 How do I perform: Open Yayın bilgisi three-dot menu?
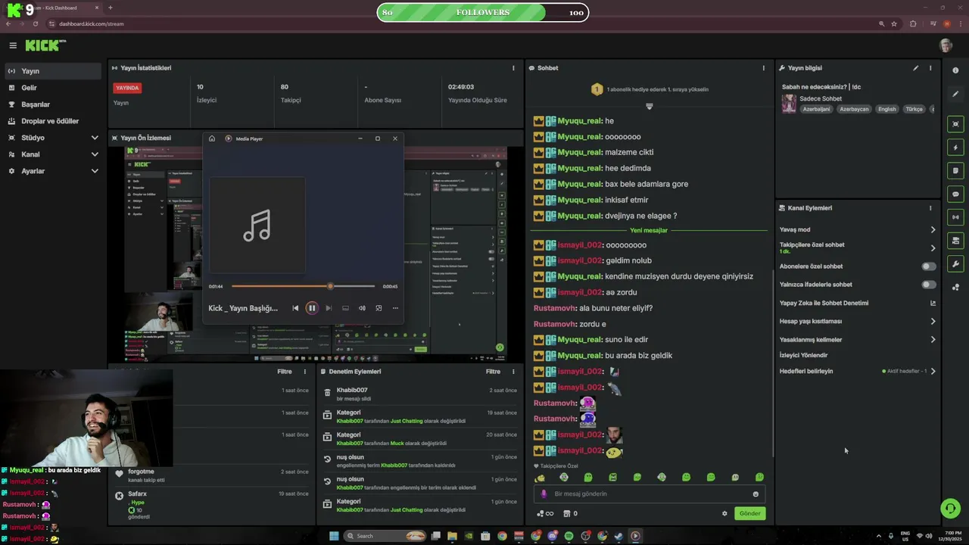[x=930, y=68]
